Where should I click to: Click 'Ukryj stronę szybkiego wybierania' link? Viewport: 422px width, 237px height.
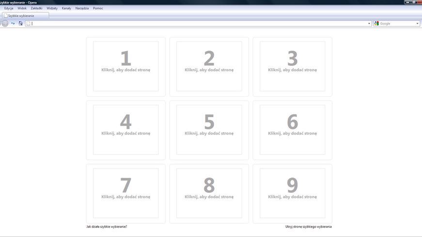pyautogui.click(x=309, y=227)
